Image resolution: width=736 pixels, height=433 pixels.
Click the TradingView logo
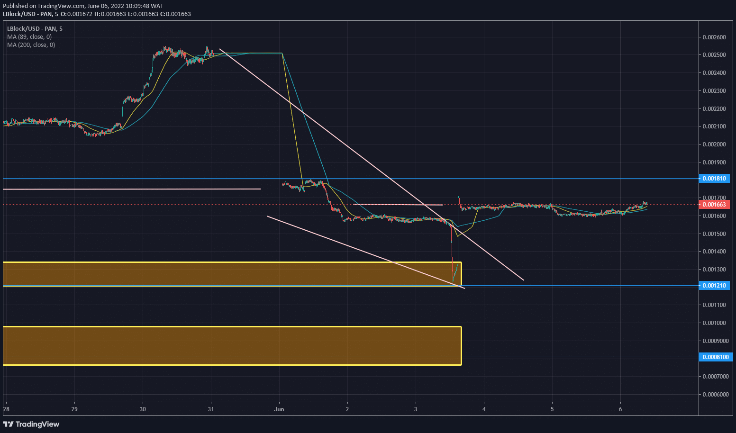coord(31,424)
